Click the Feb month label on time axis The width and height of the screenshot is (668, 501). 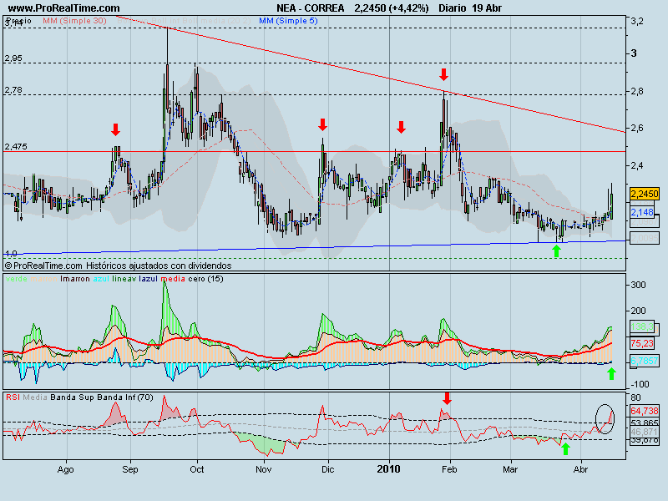coord(449,469)
